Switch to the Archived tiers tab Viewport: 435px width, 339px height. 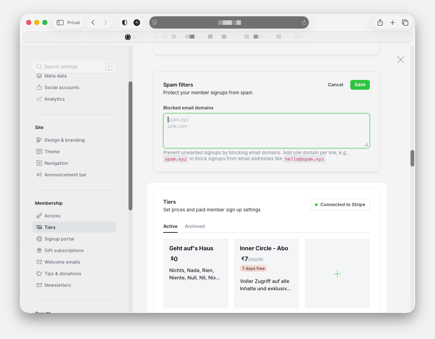[x=195, y=226]
